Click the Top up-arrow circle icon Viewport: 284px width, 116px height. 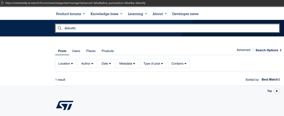[277, 91]
